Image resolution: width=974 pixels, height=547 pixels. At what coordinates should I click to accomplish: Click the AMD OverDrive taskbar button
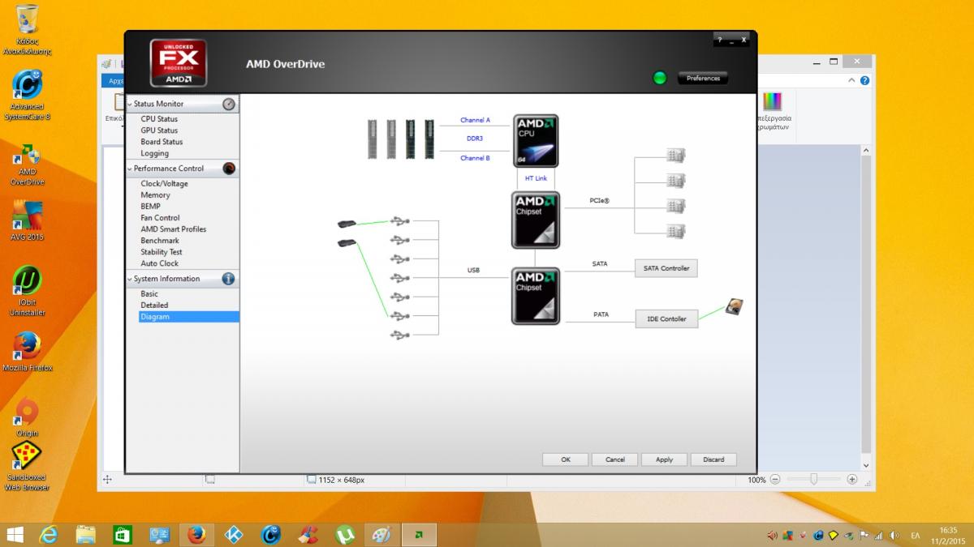[419, 535]
